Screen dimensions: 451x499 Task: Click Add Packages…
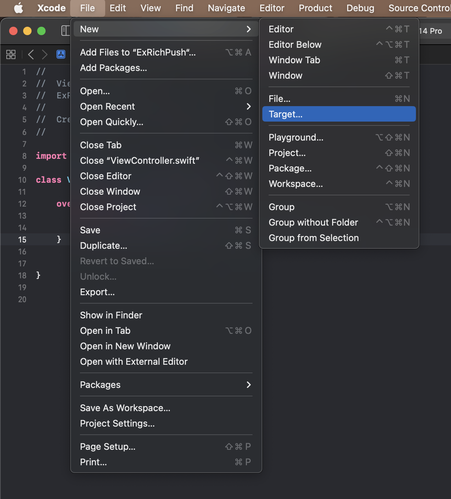click(x=166, y=68)
